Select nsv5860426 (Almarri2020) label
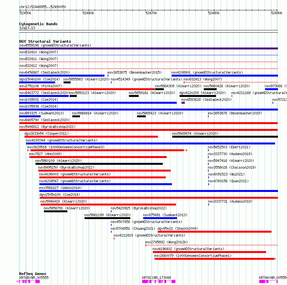The height and width of the screenshot is (285, 287). tap(227, 86)
